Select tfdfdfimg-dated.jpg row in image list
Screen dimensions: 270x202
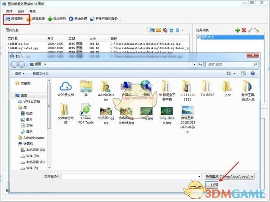pos(98,48)
